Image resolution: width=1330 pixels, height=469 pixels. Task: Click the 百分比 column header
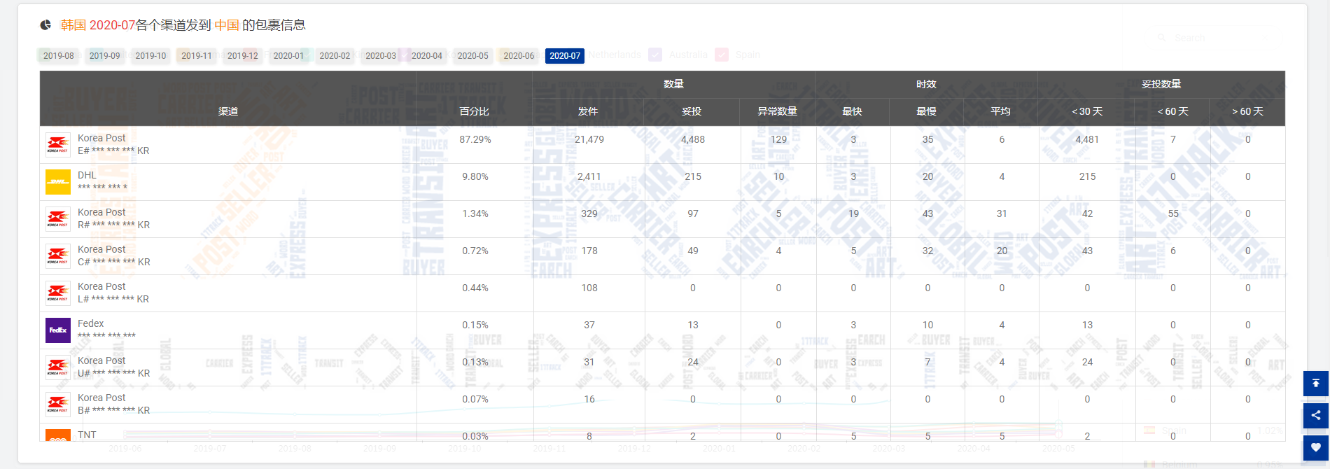coord(475,111)
